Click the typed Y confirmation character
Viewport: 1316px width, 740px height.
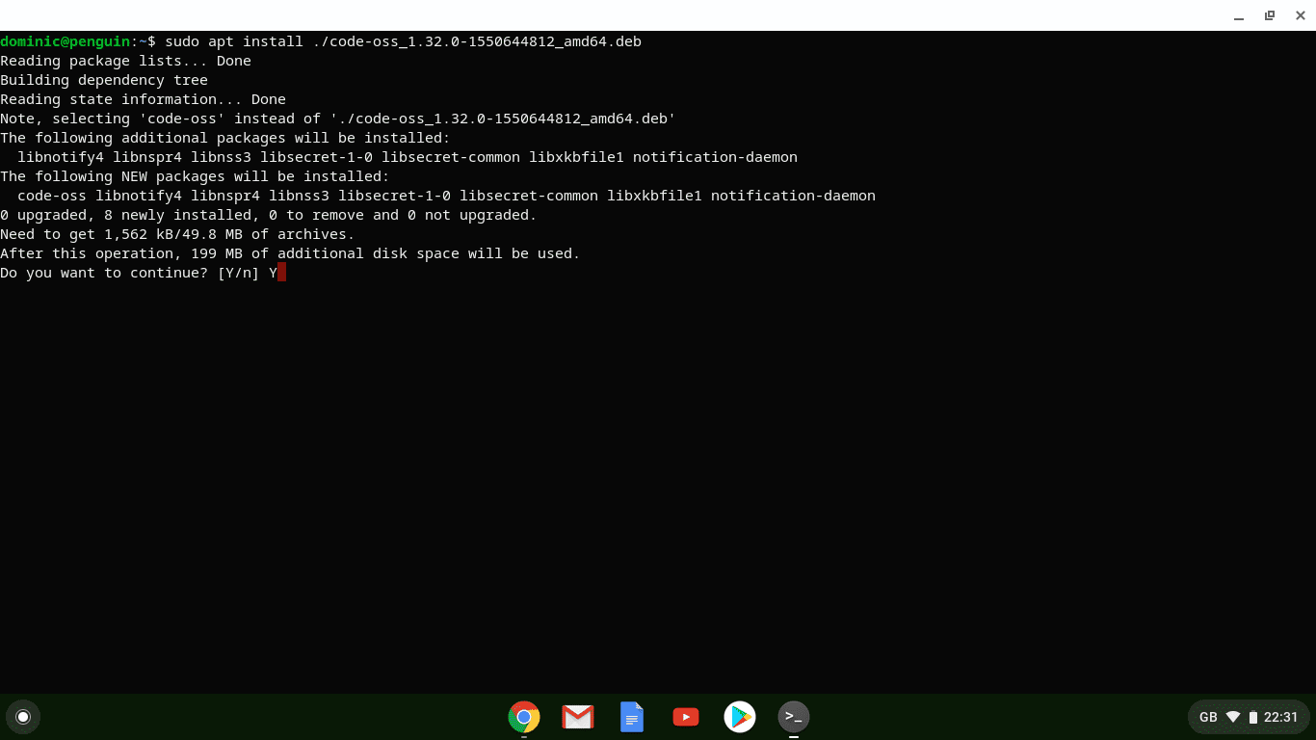click(271, 273)
